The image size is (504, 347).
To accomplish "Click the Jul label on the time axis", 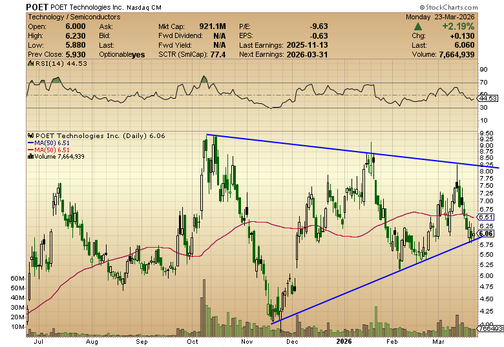I will [39, 342].
